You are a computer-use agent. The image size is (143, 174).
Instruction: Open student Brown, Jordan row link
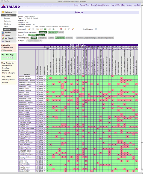coord(24,117)
